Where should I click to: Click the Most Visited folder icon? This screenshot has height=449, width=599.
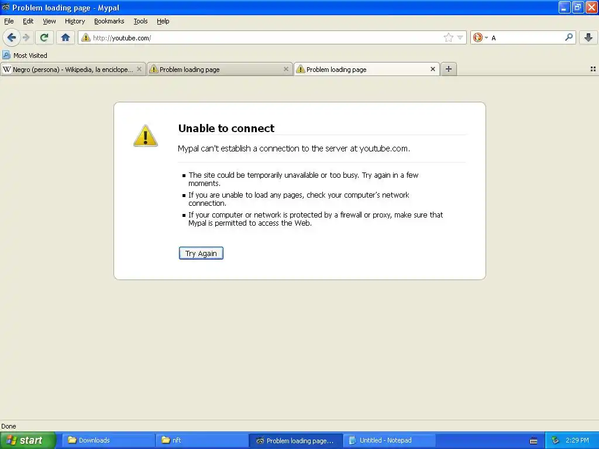[x=6, y=56]
